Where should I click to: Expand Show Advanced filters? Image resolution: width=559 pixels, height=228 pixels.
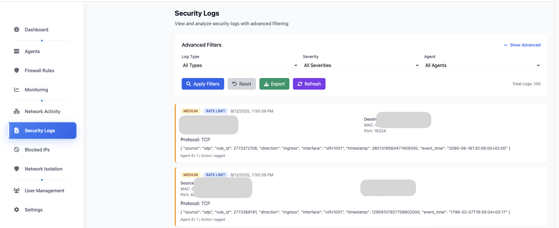tap(522, 45)
